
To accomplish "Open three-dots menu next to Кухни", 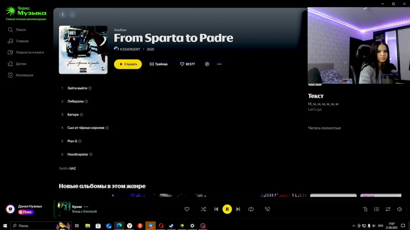I will point(86,207).
